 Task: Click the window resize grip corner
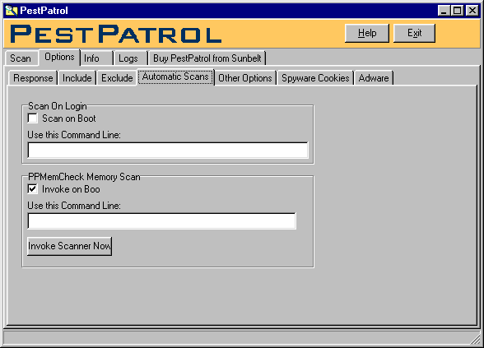[476, 339]
